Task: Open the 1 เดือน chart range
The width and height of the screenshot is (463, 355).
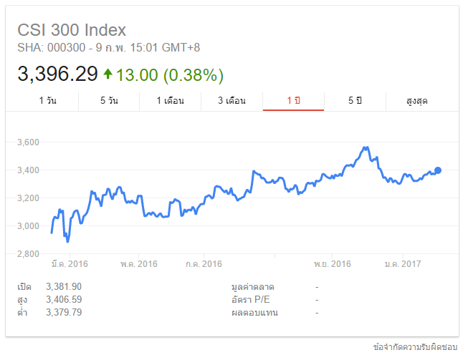Action: pos(170,101)
